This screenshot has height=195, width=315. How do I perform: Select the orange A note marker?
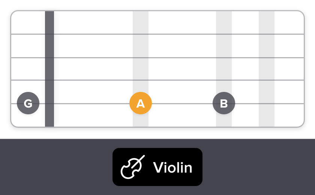141,103
